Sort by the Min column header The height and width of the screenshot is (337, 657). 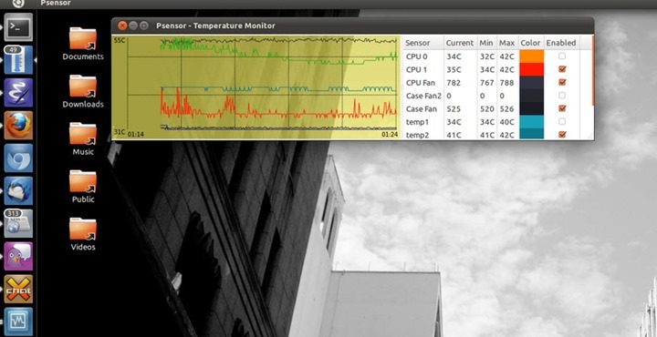coord(486,43)
